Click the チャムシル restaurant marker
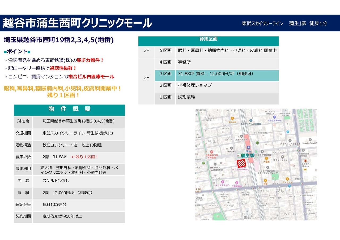Viewport: 340px width, 240px height. 287,179
